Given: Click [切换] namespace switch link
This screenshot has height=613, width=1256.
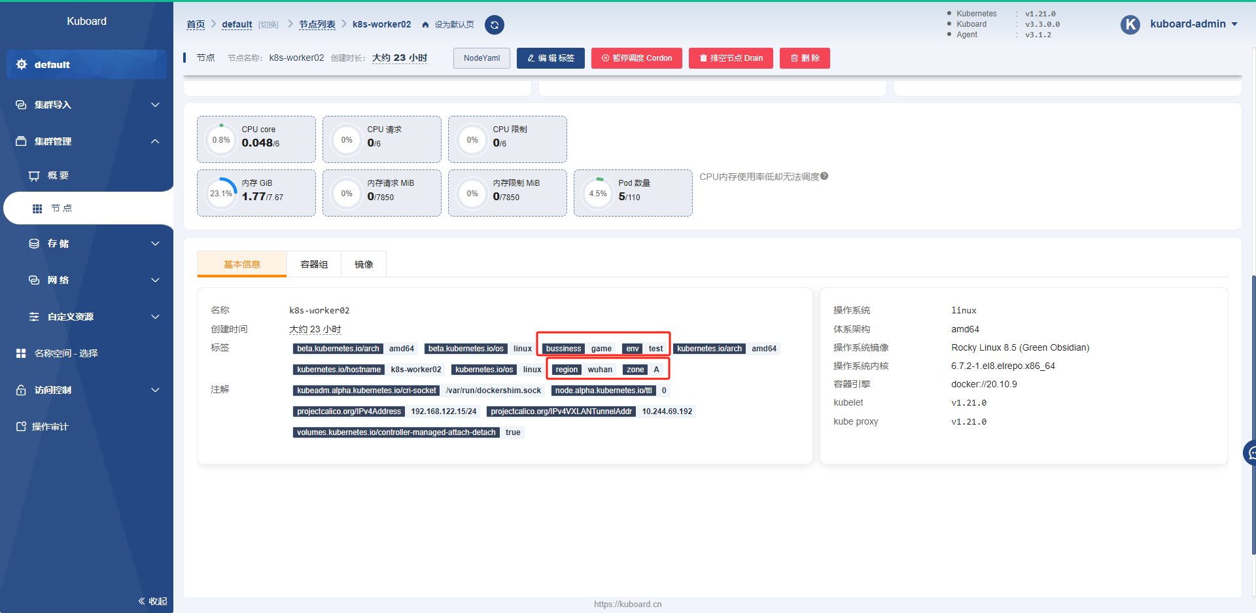Looking at the screenshot, I should [x=268, y=25].
